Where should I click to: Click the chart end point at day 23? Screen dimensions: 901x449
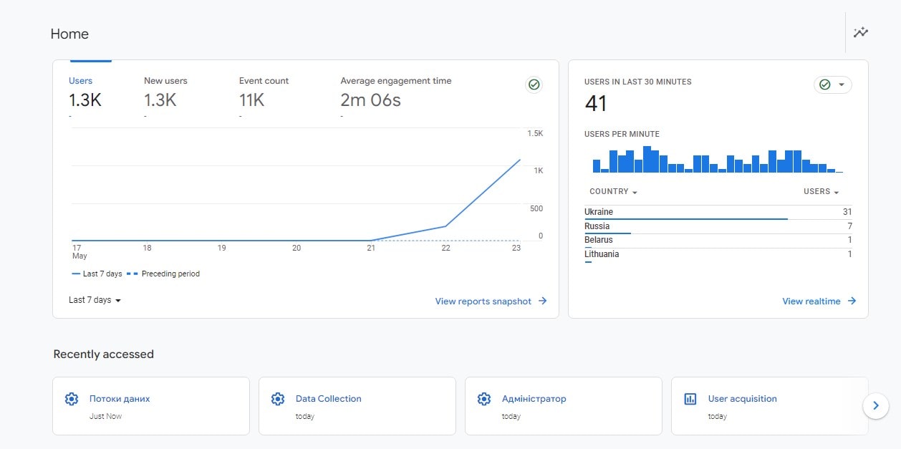520,160
